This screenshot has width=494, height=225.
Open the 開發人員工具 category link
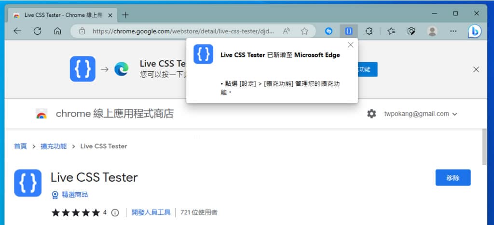(x=151, y=213)
